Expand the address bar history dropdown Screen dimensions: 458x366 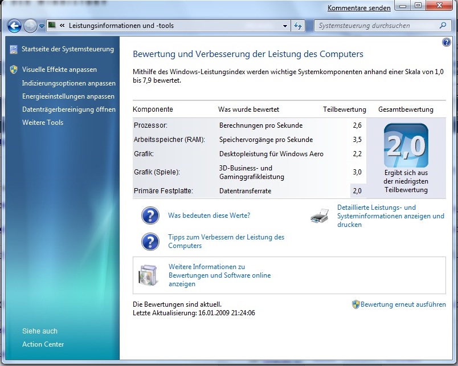point(285,26)
